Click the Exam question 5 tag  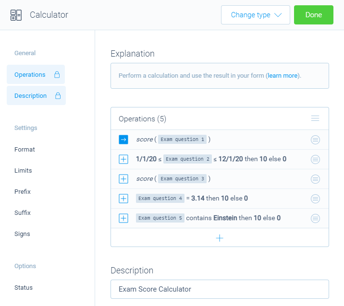pos(160,218)
